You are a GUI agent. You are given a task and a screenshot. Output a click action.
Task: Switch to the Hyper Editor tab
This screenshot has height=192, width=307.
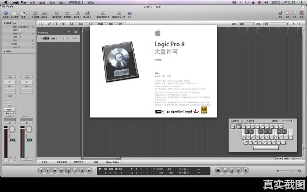[x=113, y=162]
